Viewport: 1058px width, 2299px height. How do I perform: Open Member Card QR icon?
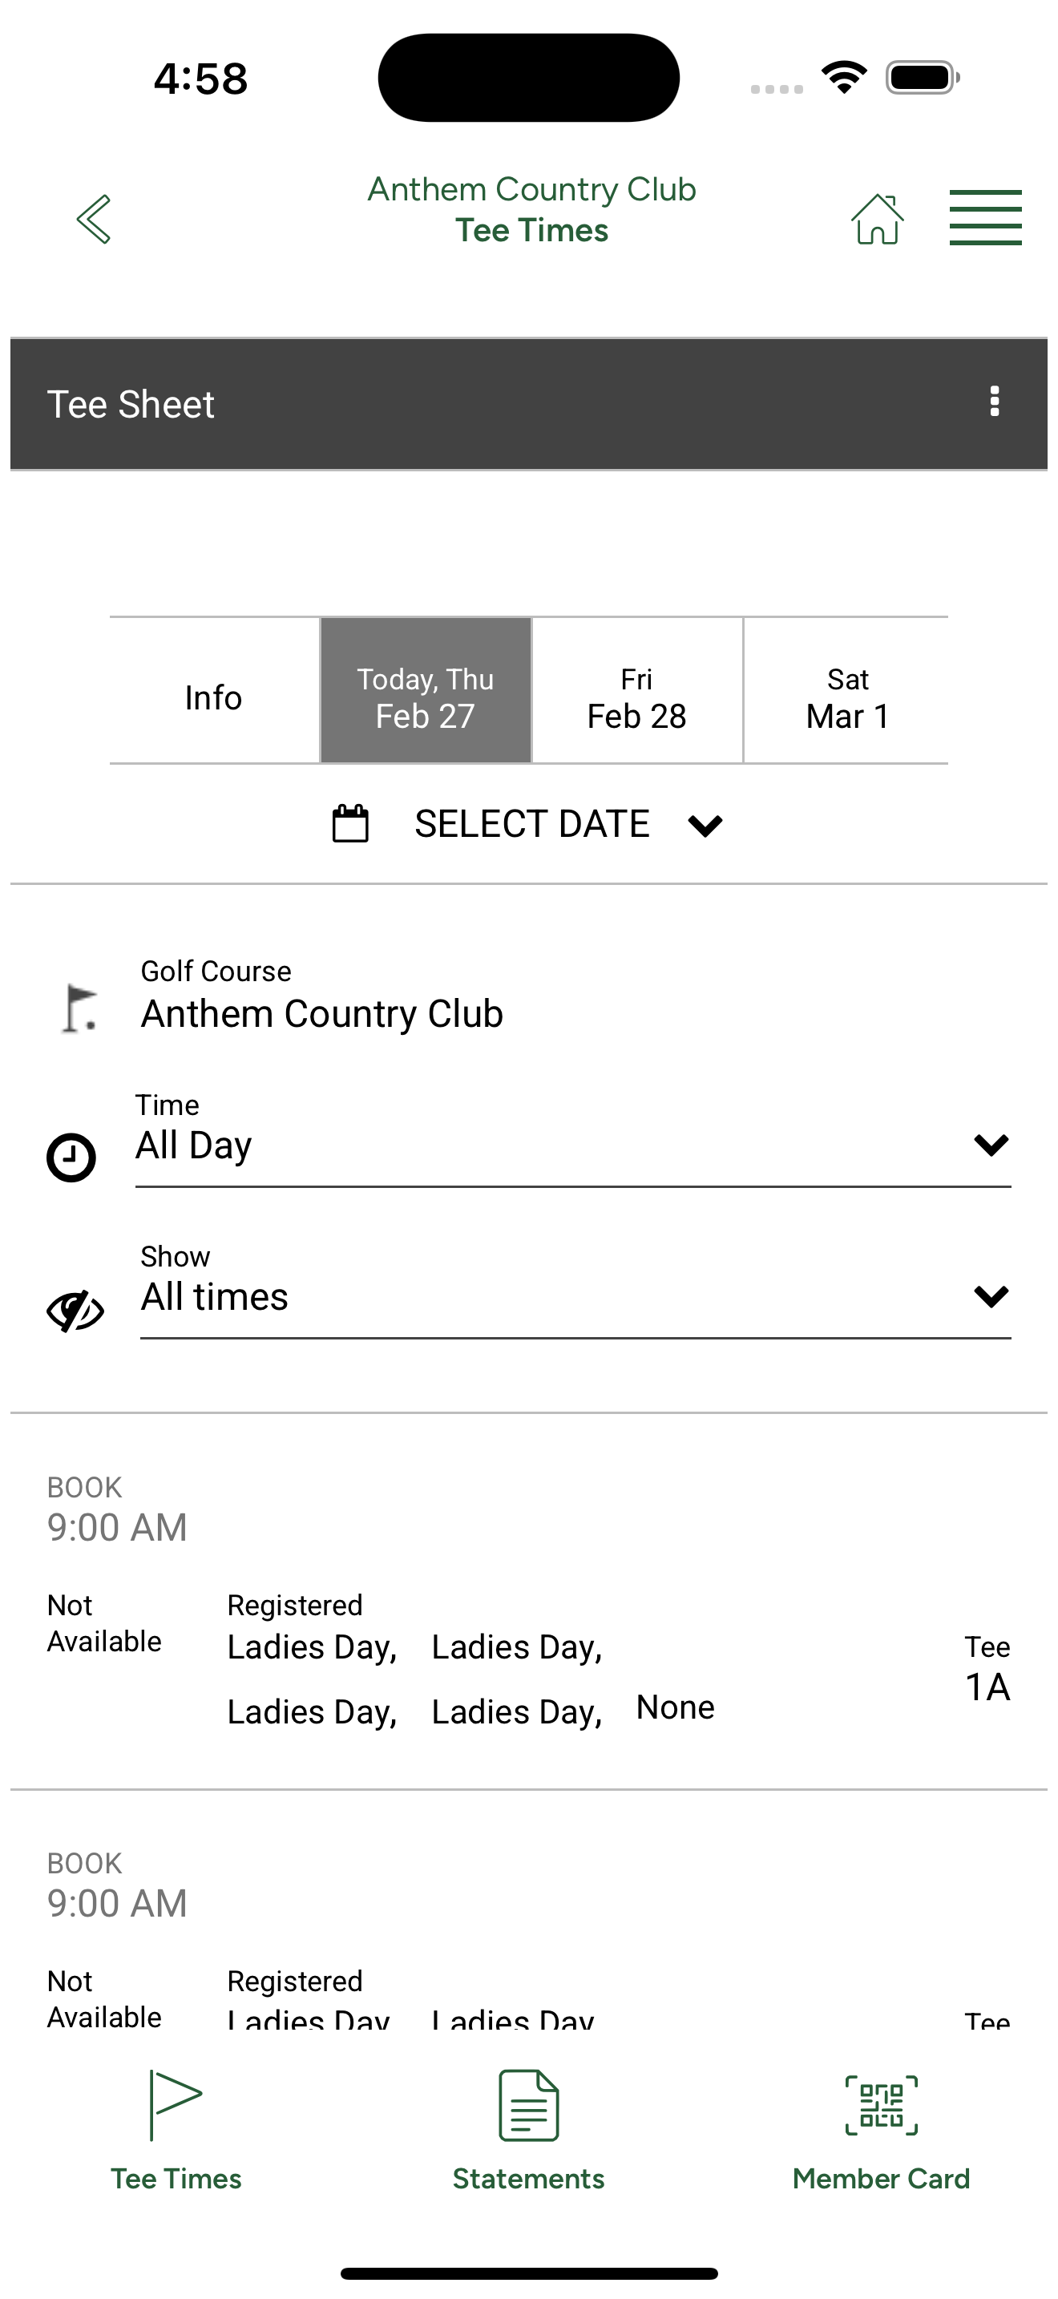(x=882, y=2107)
